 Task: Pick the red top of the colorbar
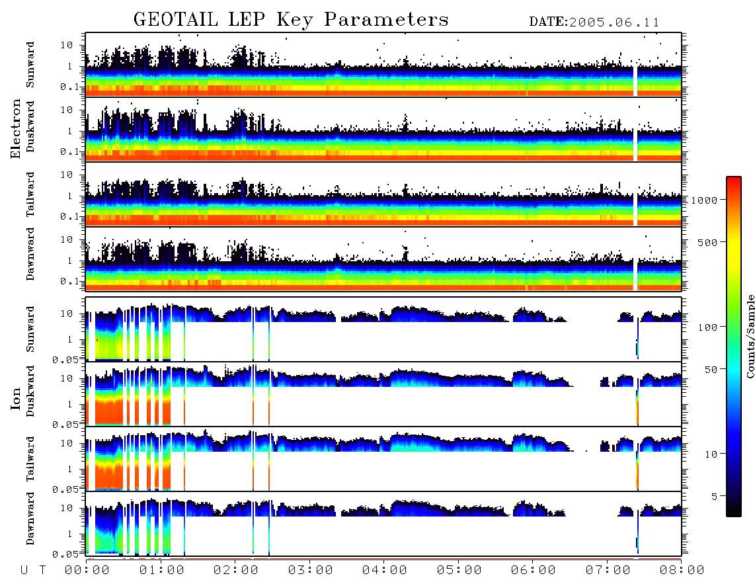(x=734, y=181)
